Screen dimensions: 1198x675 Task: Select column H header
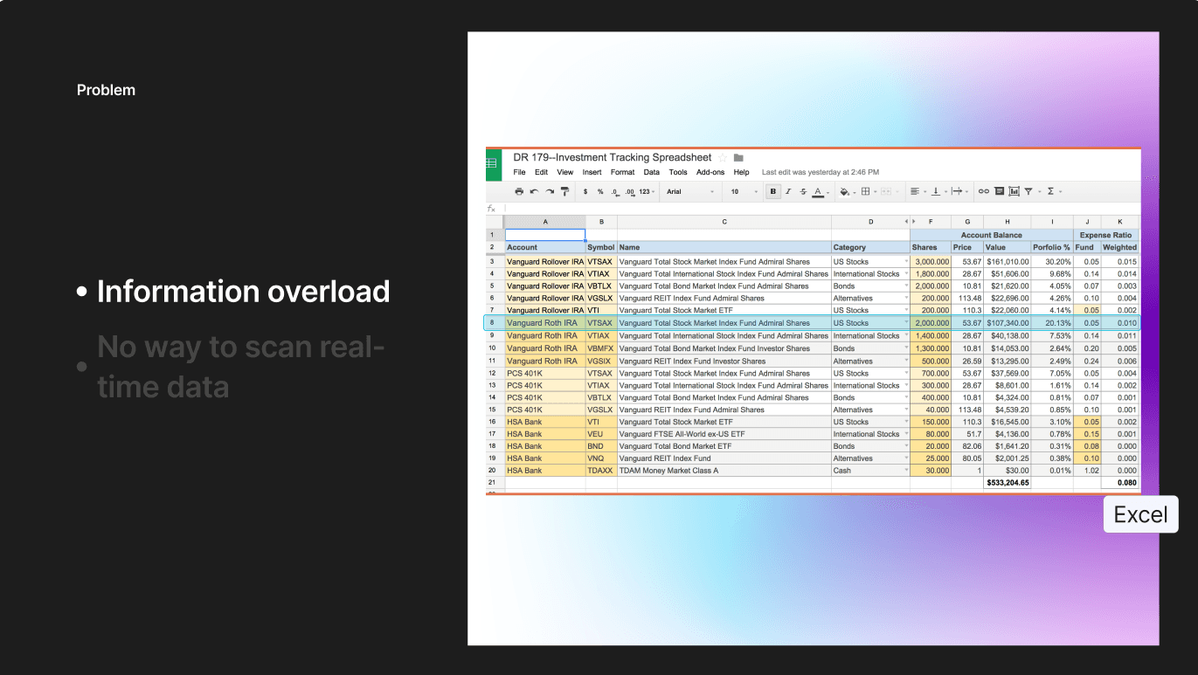1007,222
